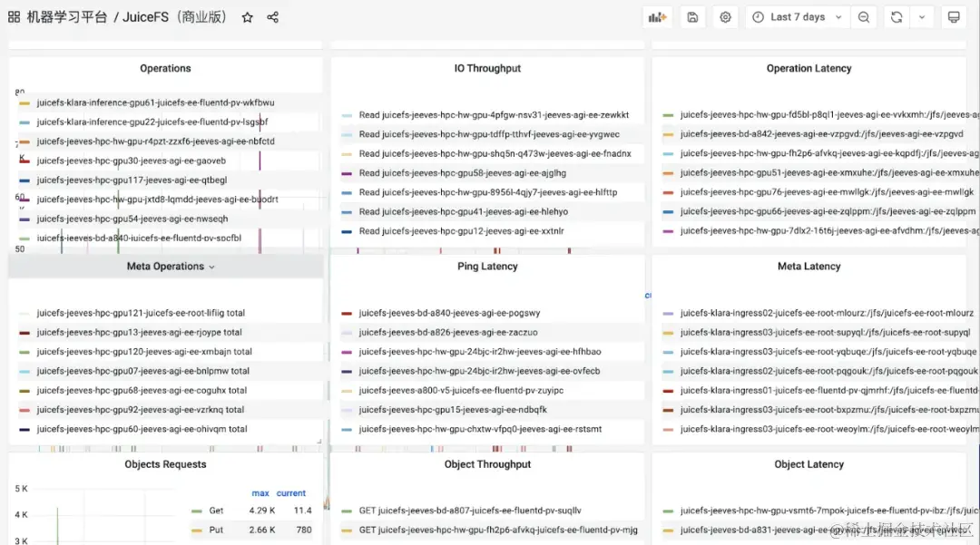This screenshot has height=545, width=980.
Task: Select legend entry hpc-gpu121 root-lifiig total
Action: pos(141,313)
